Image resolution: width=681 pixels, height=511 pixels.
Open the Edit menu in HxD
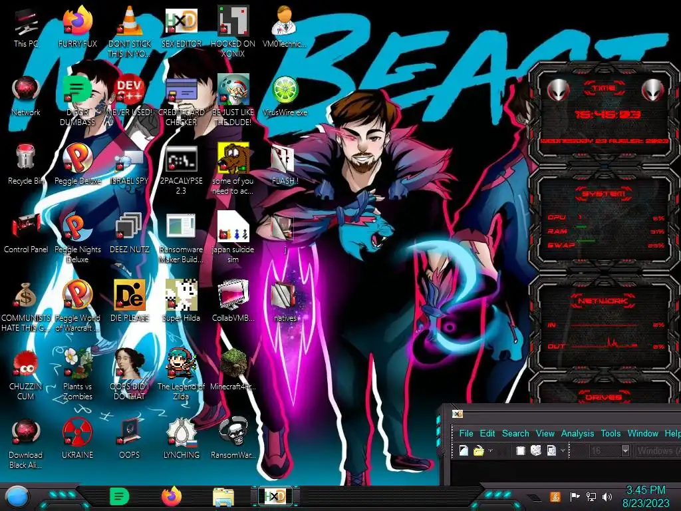pos(487,433)
